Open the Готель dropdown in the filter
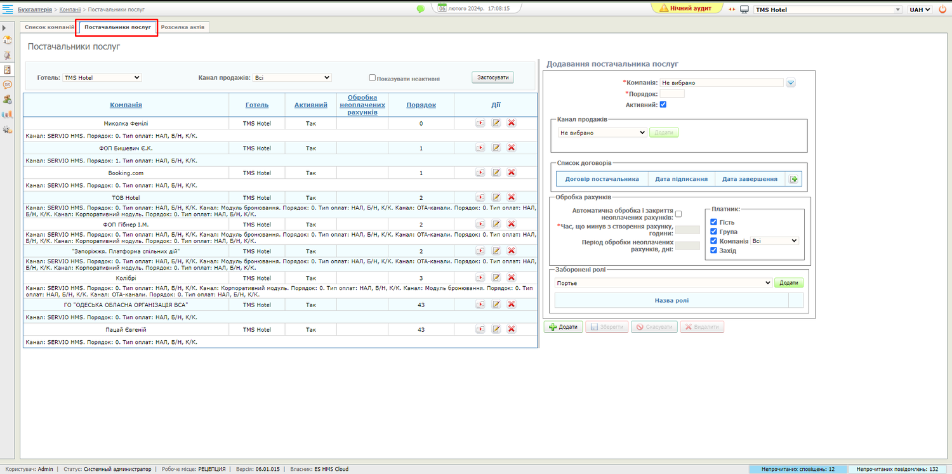This screenshot has height=474, width=952. tap(102, 77)
